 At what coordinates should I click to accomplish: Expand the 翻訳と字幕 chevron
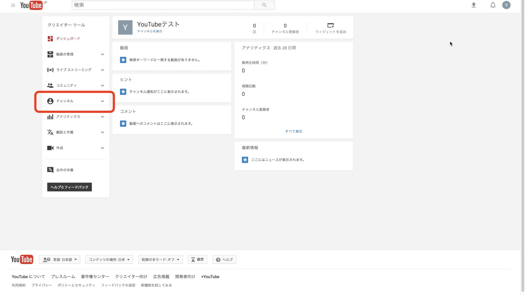click(x=103, y=132)
